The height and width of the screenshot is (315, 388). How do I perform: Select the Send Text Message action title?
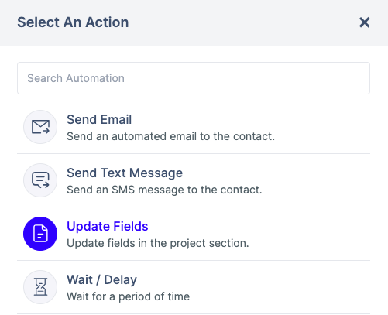[125, 173]
